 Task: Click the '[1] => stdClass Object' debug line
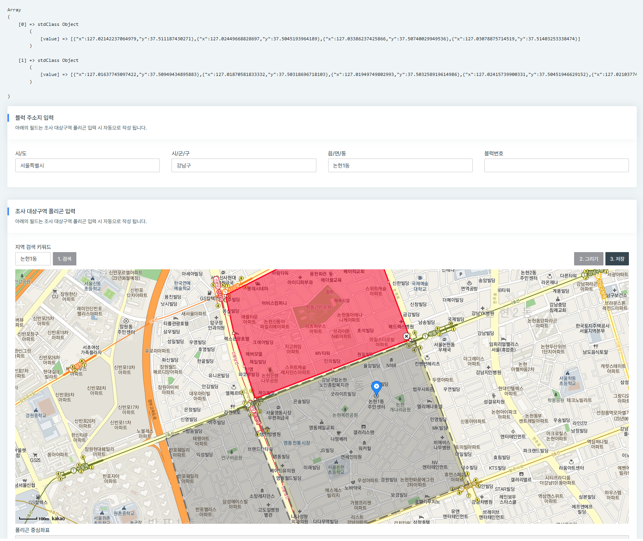point(49,60)
